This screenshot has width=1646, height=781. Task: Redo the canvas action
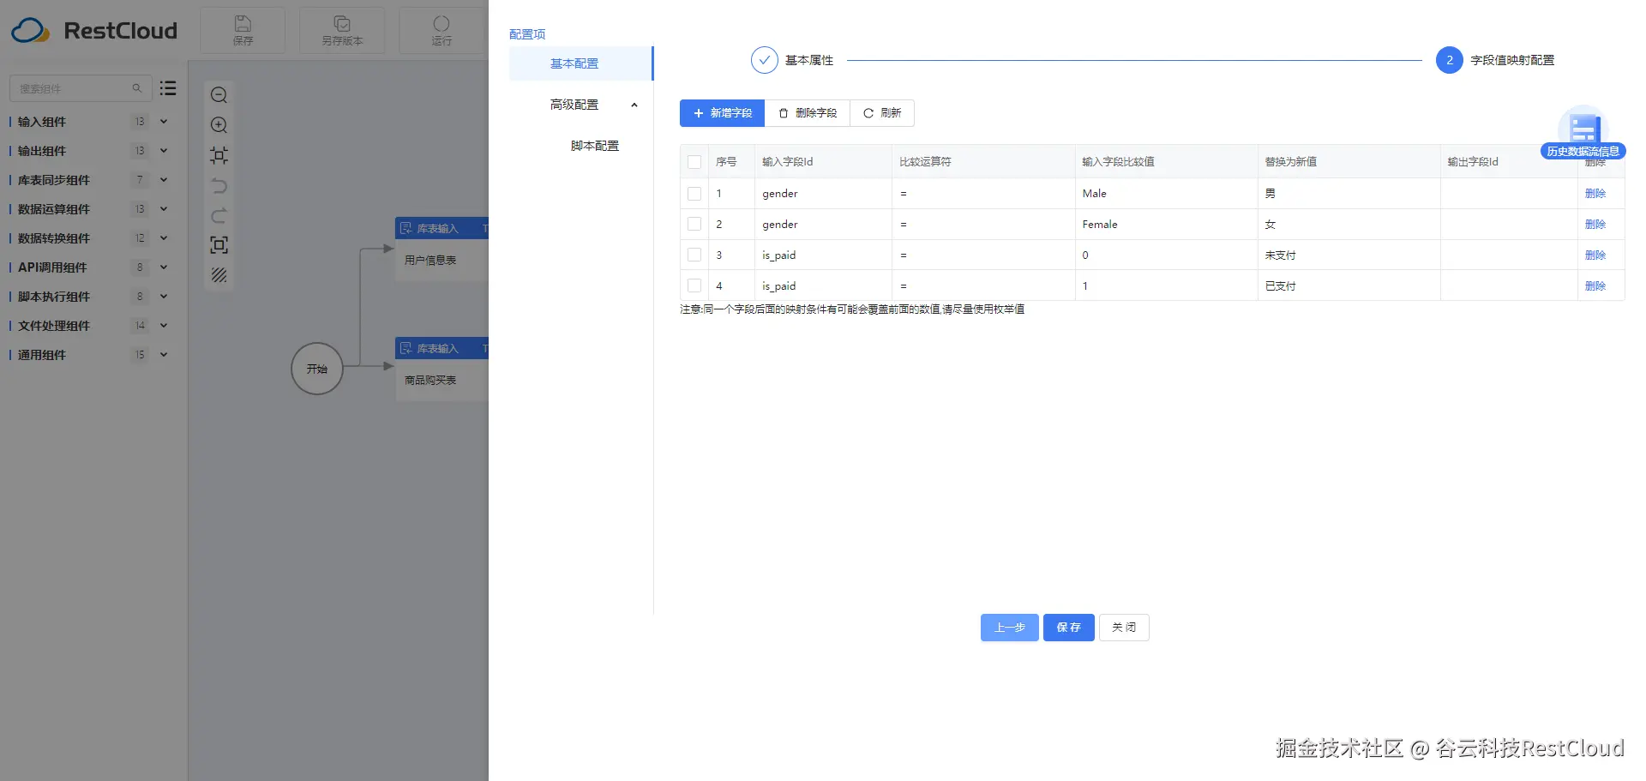coord(219,215)
